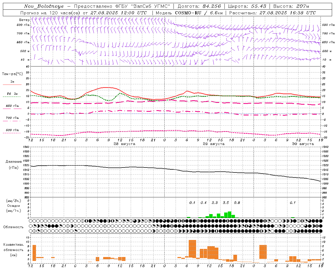Viewport: 336px width, 268px height.
Task: Click the 500 м wind level label on left axis
Action: pyautogui.click(x=25, y=51)
